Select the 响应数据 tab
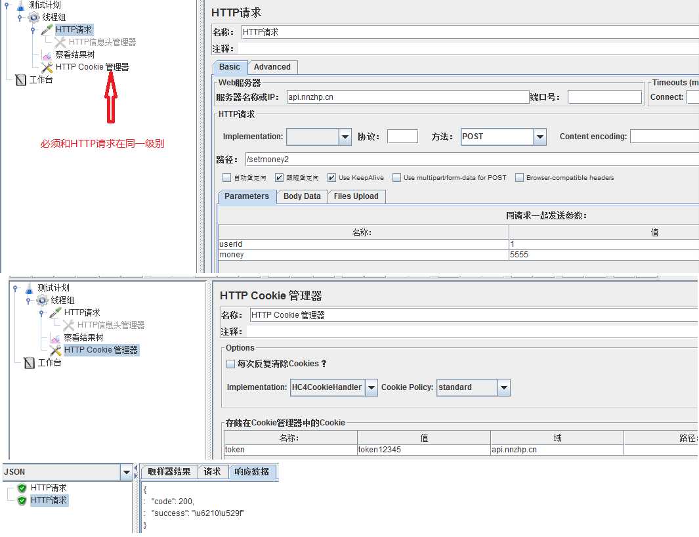 coord(251,471)
